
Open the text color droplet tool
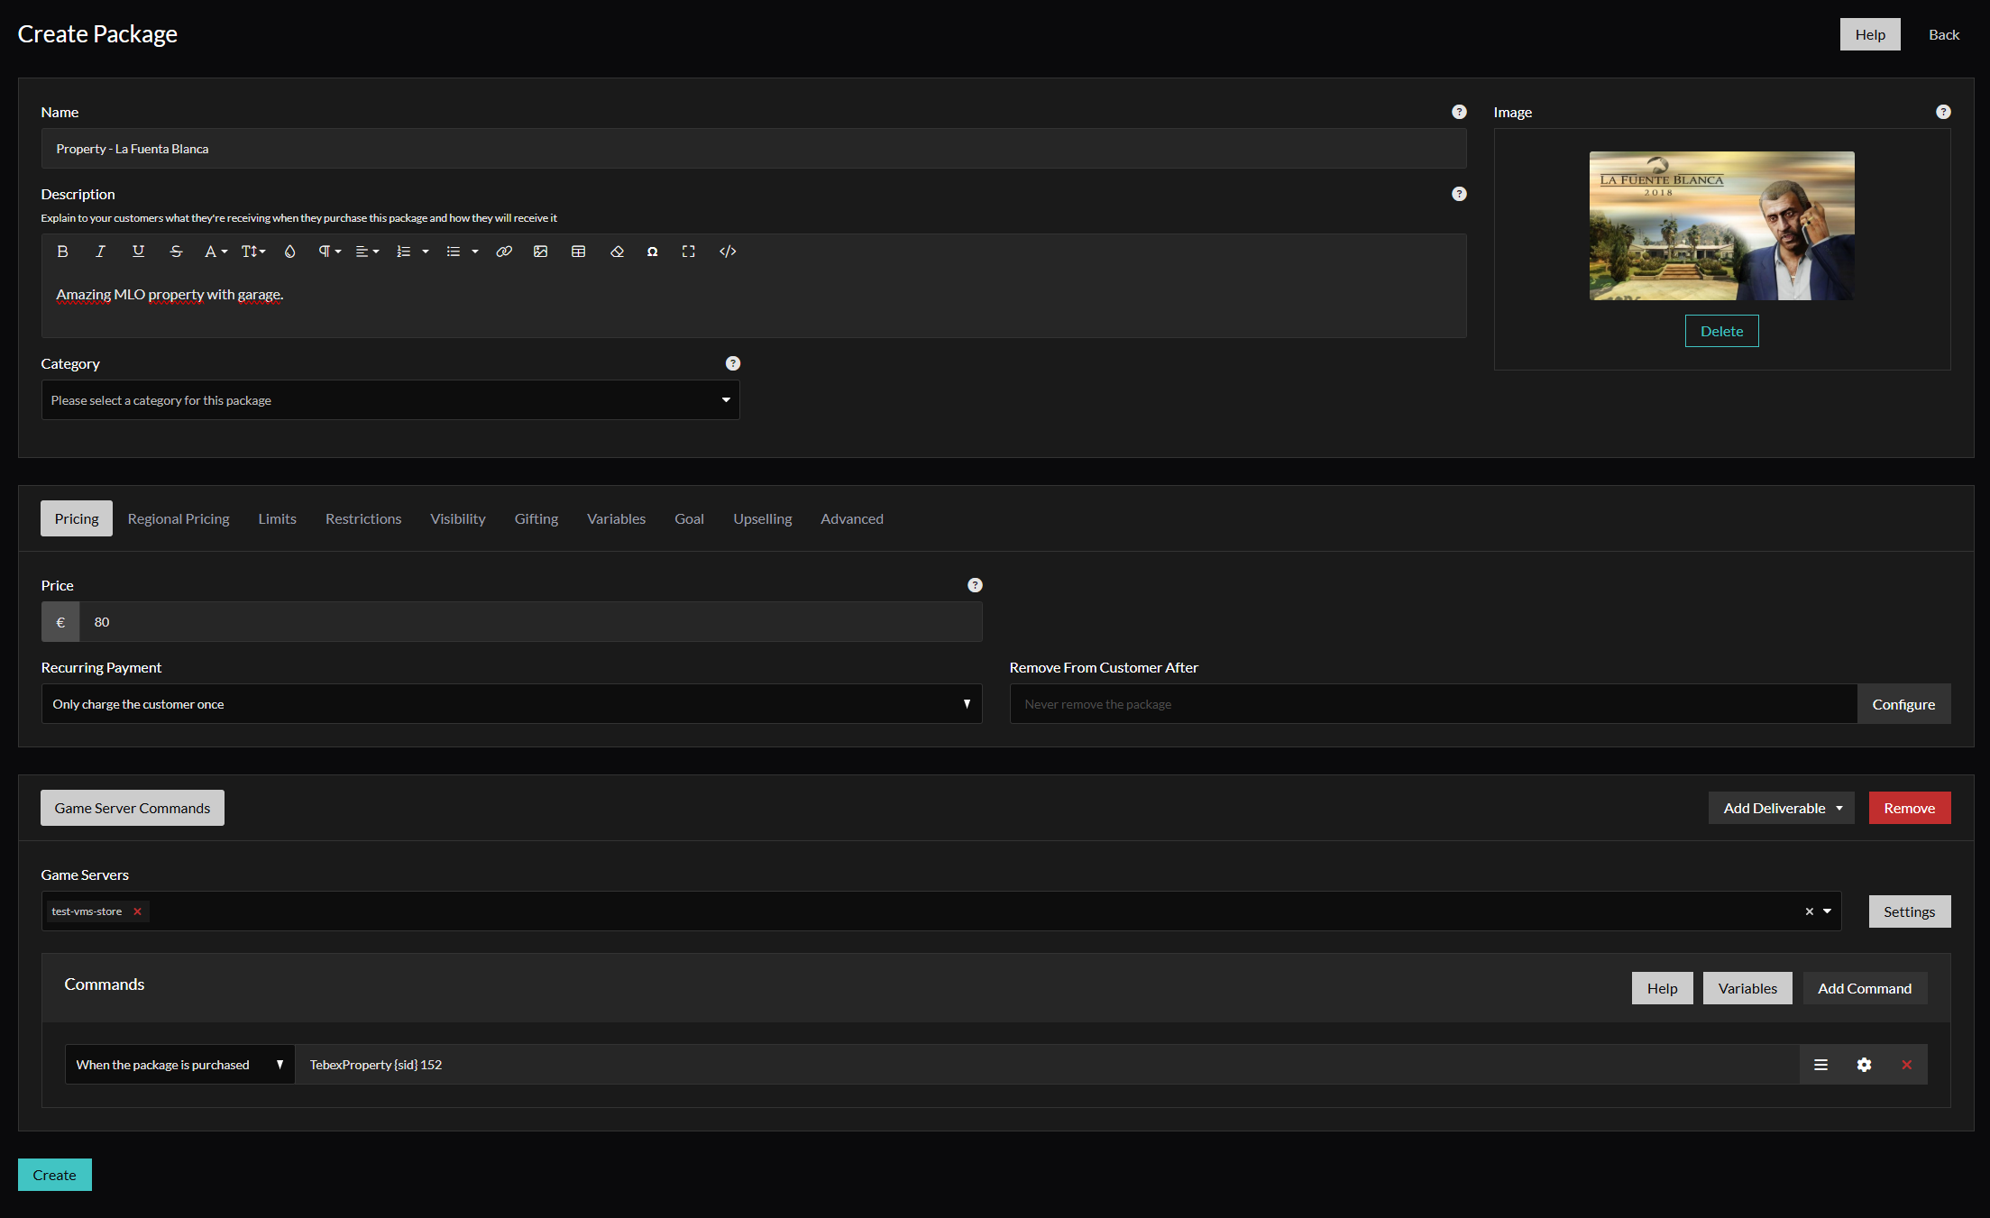289,252
